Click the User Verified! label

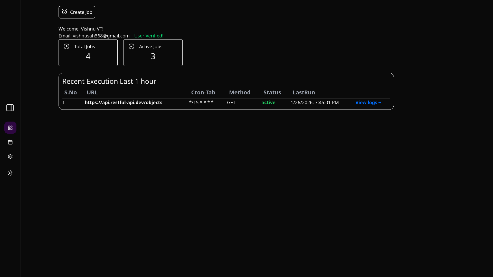coord(149,36)
